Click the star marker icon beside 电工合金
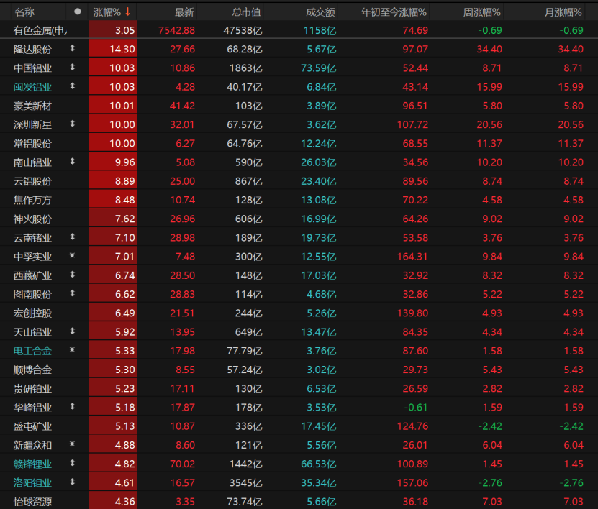 point(72,350)
